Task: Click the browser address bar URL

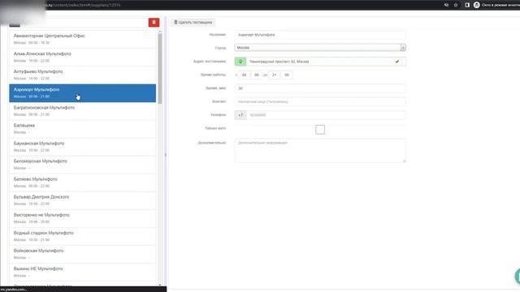Action: pyautogui.click(x=83, y=5)
